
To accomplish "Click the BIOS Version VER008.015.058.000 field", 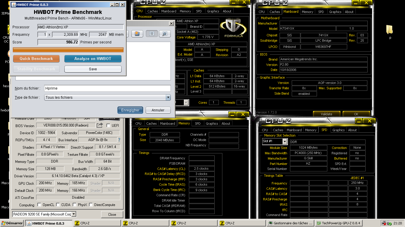I will pyautogui.click(x=66, y=125).
